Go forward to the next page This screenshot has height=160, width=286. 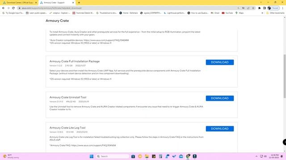pyautogui.click(x=8, y=8)
